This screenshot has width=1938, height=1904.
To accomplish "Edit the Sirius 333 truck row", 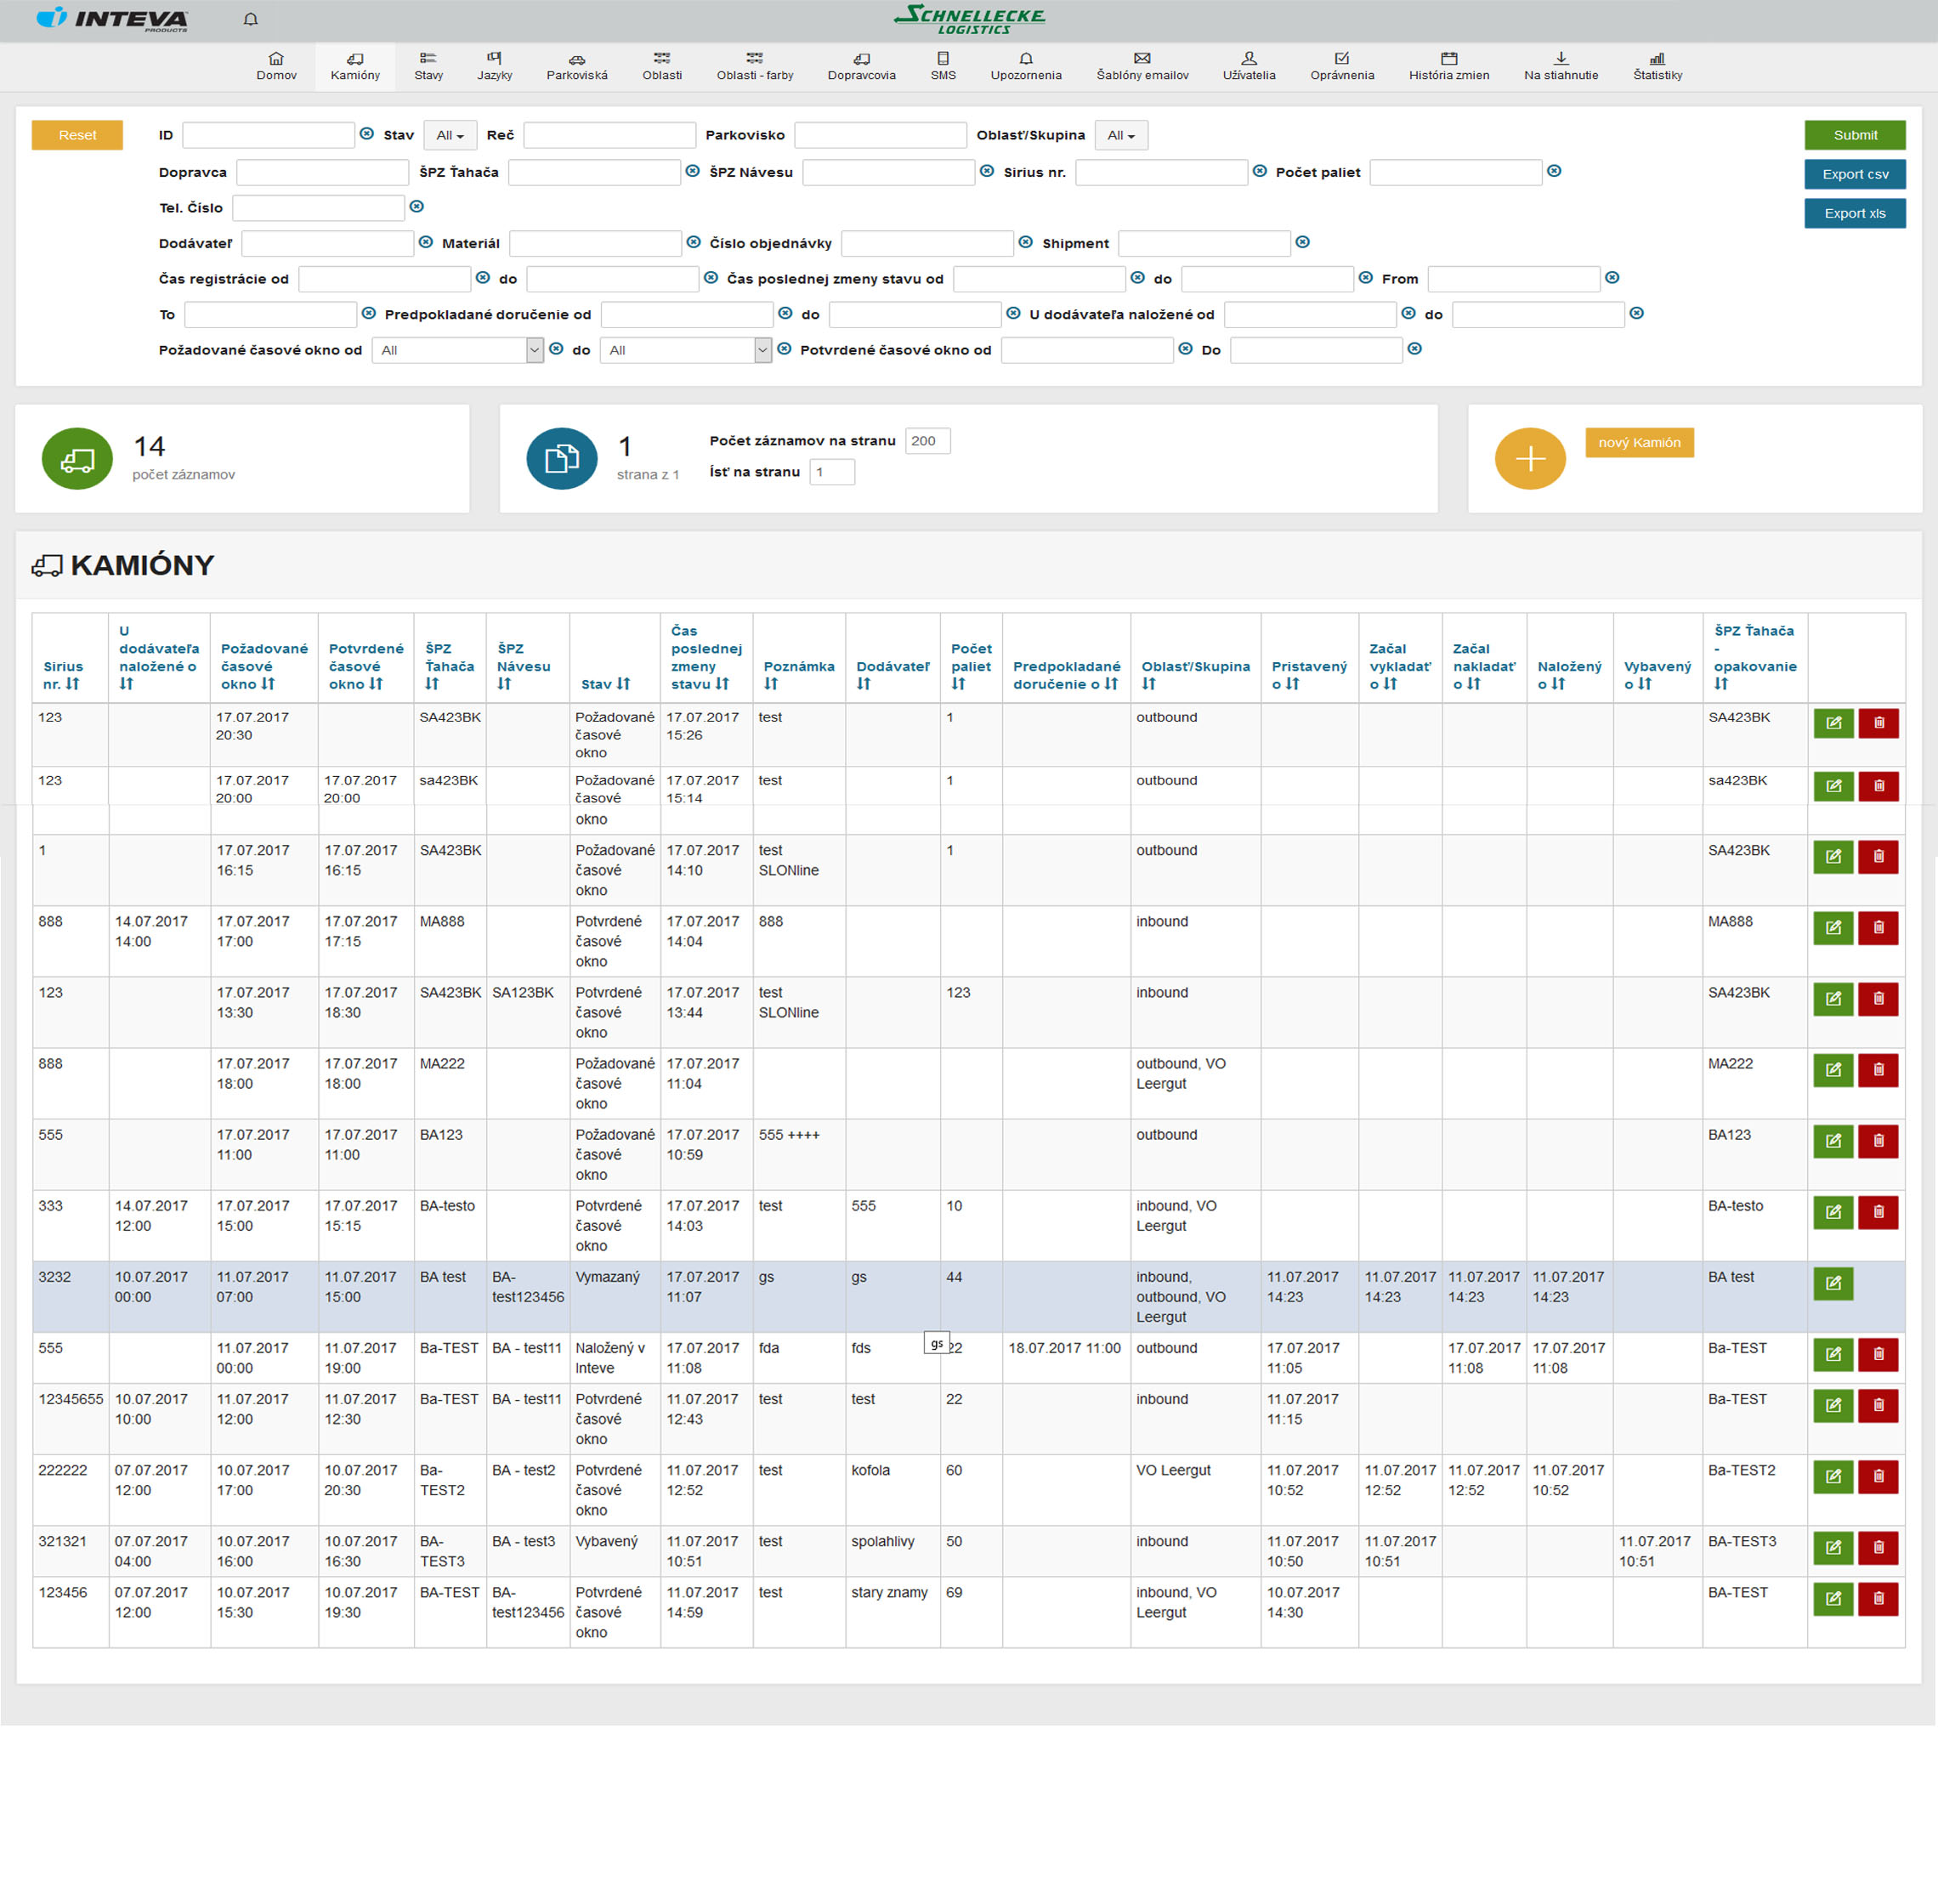I will pos(1832,1212).
